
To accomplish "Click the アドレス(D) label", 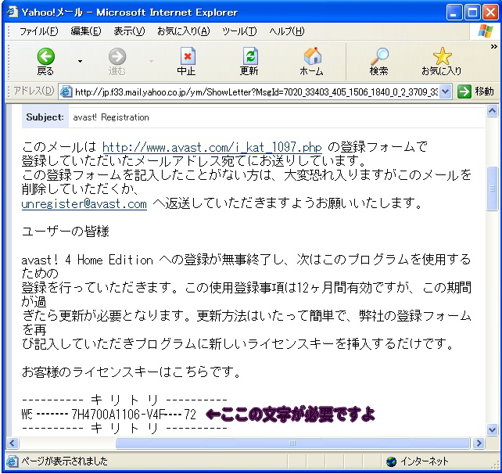I will tap(34, 92).
